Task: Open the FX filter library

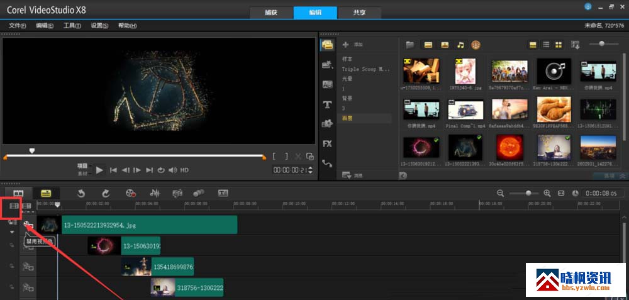Action: click(327, 143)
